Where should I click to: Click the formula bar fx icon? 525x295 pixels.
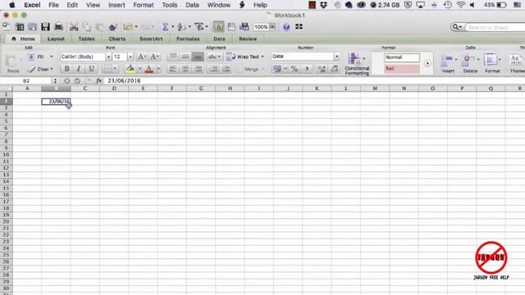[98, 80]
